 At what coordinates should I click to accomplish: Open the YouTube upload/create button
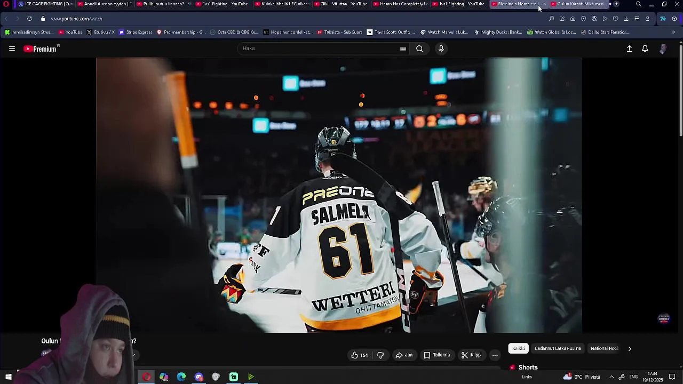(x=629, y=49)
